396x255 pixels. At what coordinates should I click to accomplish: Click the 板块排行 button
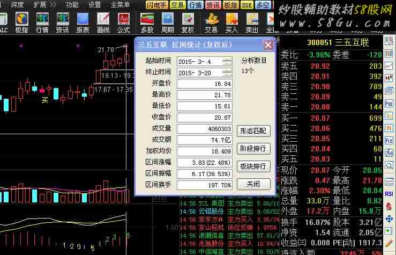253,166
